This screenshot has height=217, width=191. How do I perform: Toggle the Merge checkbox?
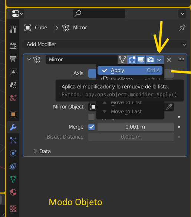click(92, 127)
